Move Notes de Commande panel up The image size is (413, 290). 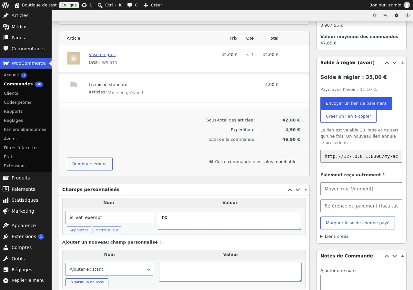pyautogui.click(x=387, y=256)
